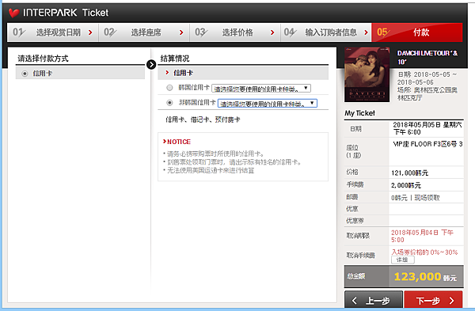Click the round arrow between payment panels
Viewport: 475px width, 311px height.
tap(151, 65)
